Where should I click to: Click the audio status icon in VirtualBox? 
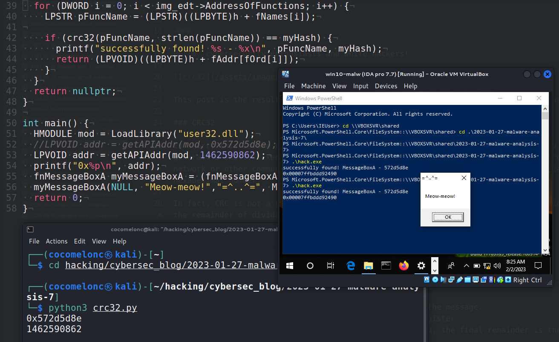[443, 280]
